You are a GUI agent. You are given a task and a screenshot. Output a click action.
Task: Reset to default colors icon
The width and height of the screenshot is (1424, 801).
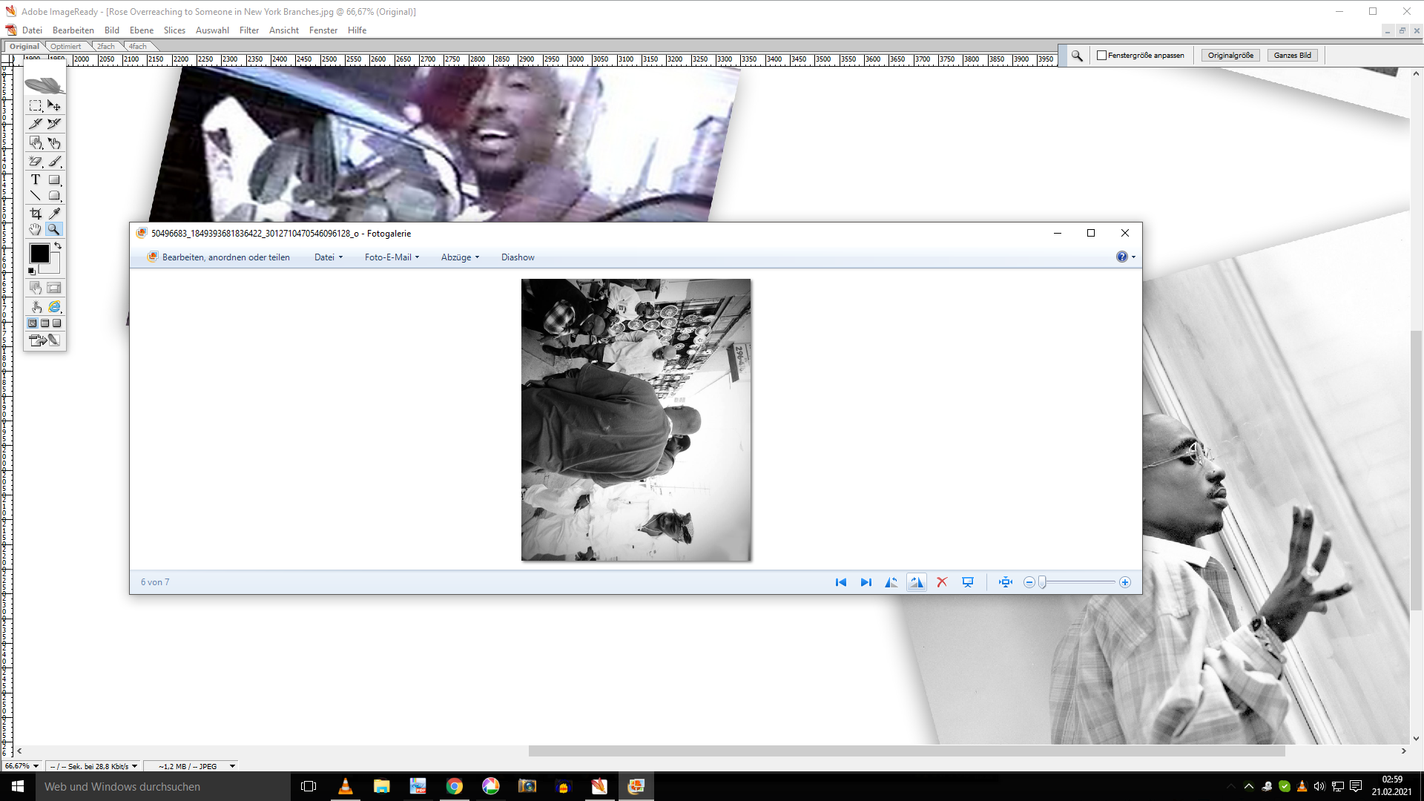[x=32, y=271]
